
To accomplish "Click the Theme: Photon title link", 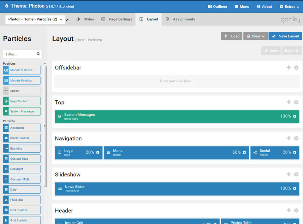I will 39,6.
